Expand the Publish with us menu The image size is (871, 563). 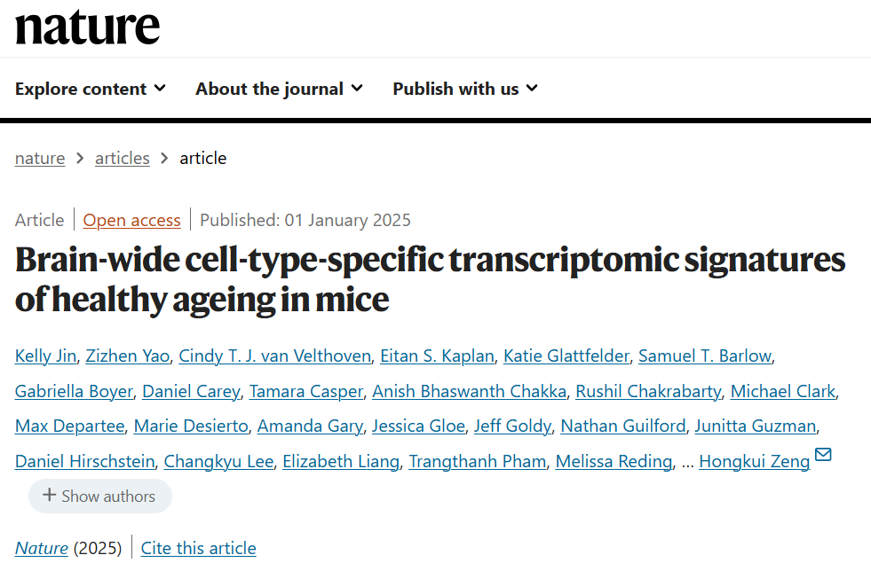click(465, 89)
